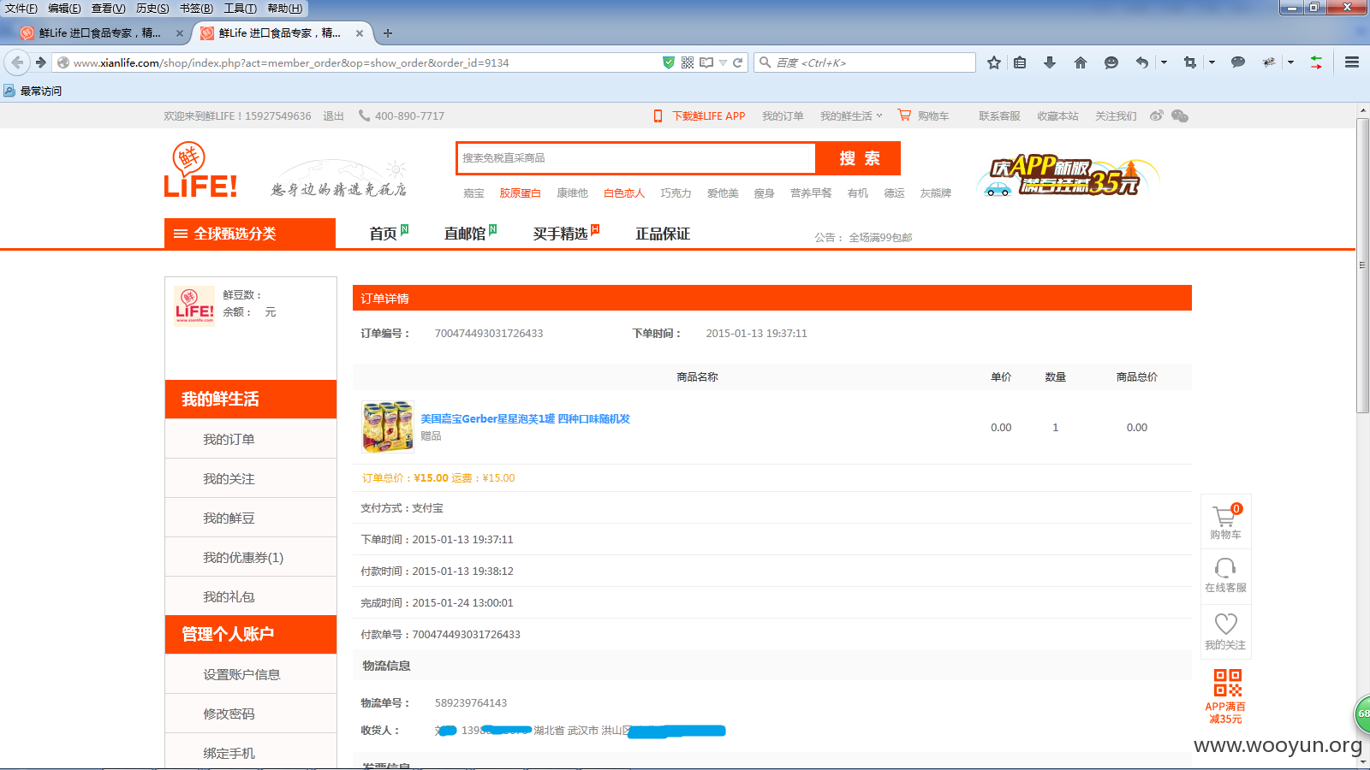1370x770 pixels.
Task: Open bookmarks list toolbar icon
Action: pos(1020,62)
